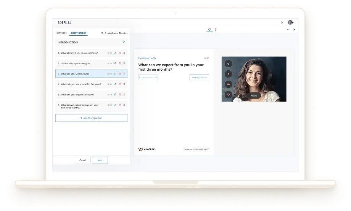Open video settings gear on camera preview

click(229, 63)
